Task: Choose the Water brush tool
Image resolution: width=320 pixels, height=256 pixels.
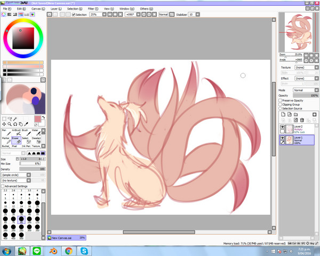Action: pyautogui.click(x=36, y=132)
